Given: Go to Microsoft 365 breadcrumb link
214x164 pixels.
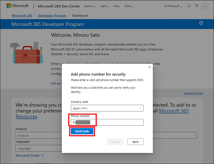Looking at the screenshot, I should [22, 16].
